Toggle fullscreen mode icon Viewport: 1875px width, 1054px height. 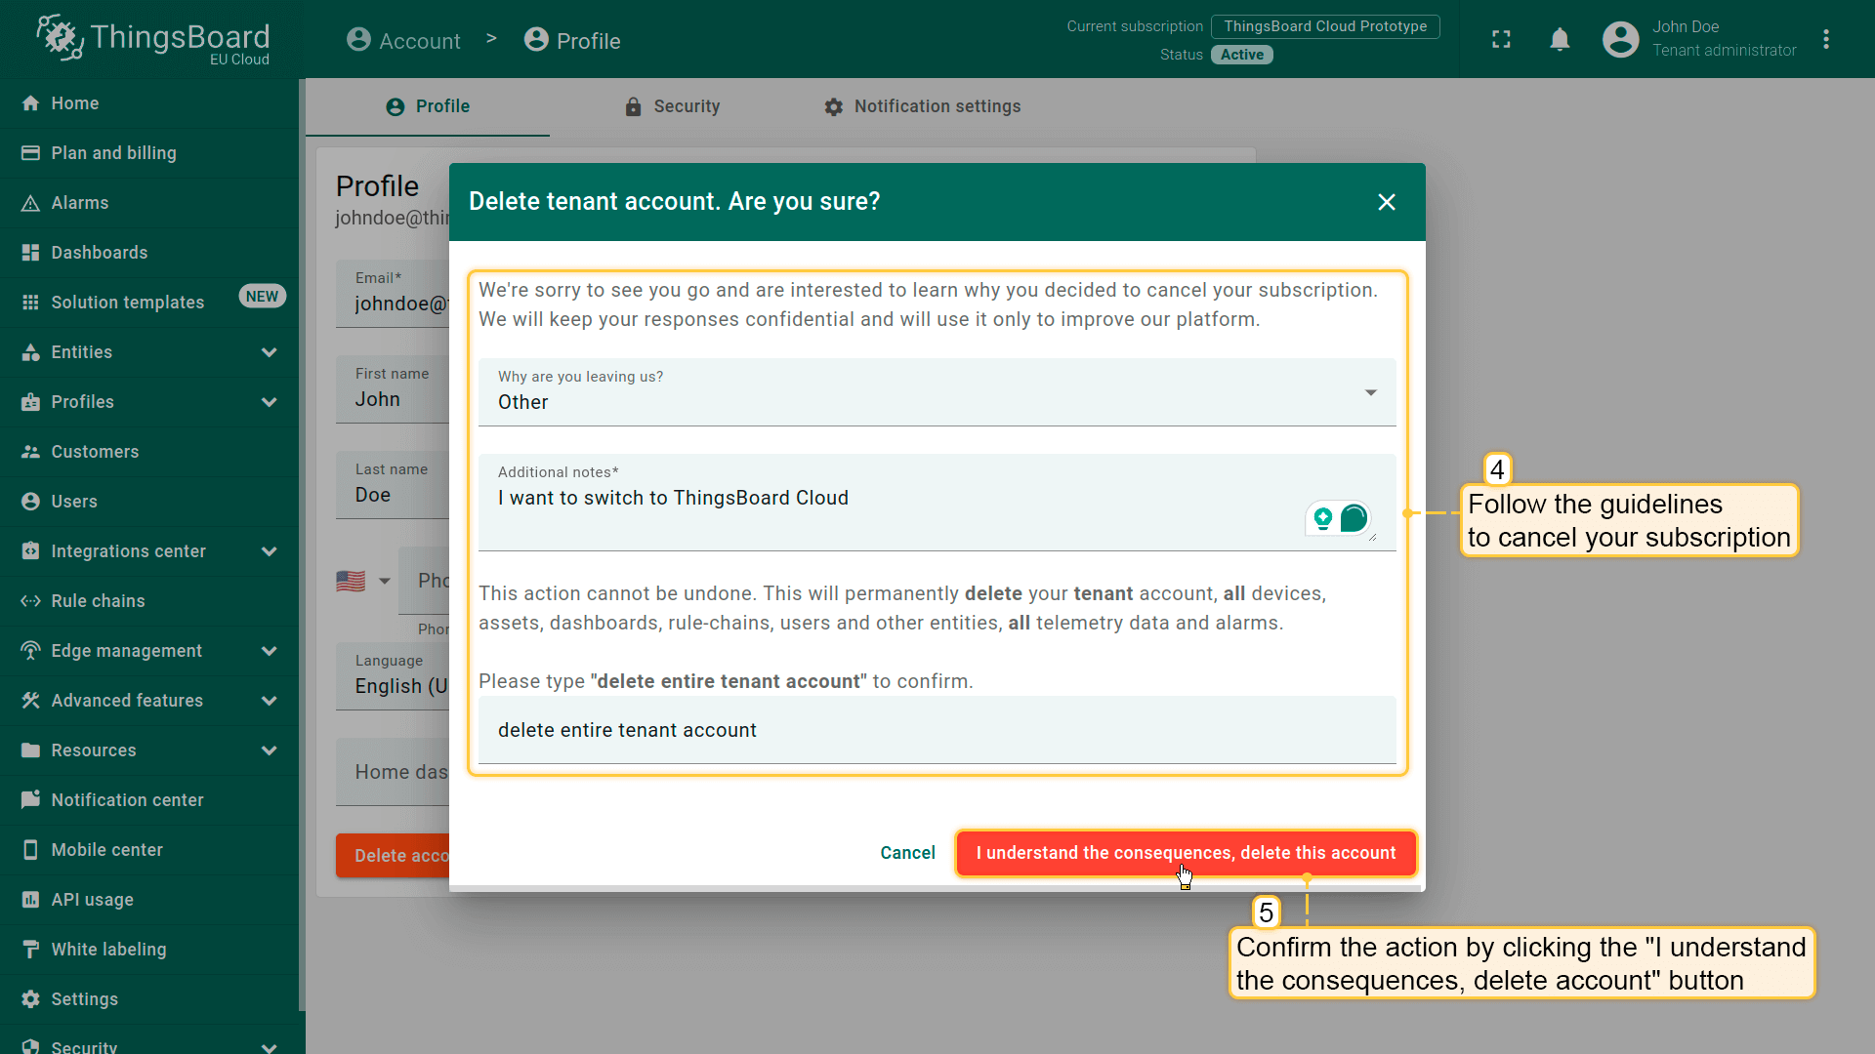1501,40
